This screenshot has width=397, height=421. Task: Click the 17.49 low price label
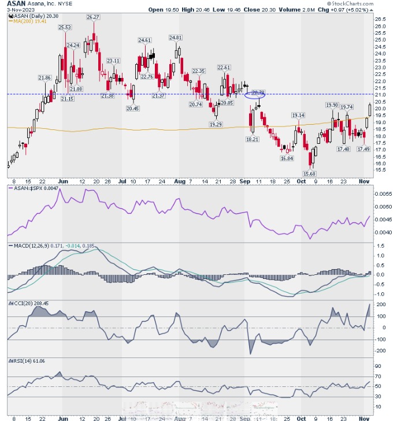363,149
